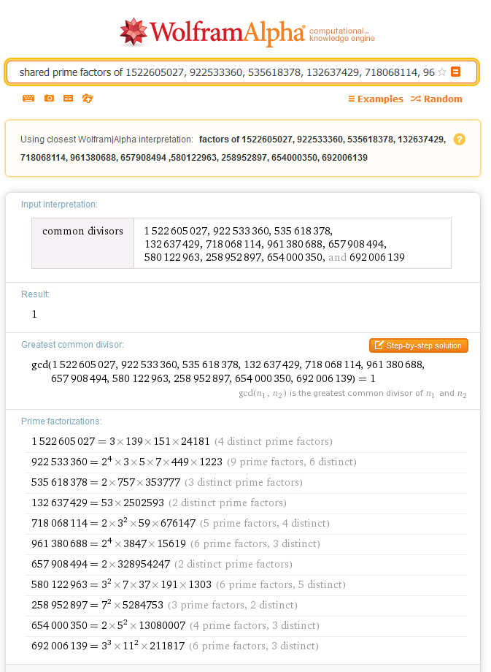The height and width of the screenshot is (672, 491).
Task: Open the Examples link
Action: (376, 99)
